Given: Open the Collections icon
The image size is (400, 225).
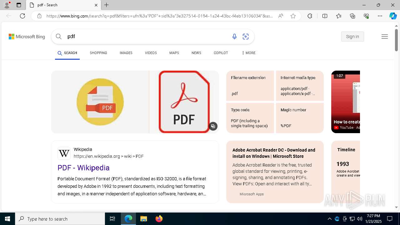Looking at the screenshot, I should (x=352, y=16).
